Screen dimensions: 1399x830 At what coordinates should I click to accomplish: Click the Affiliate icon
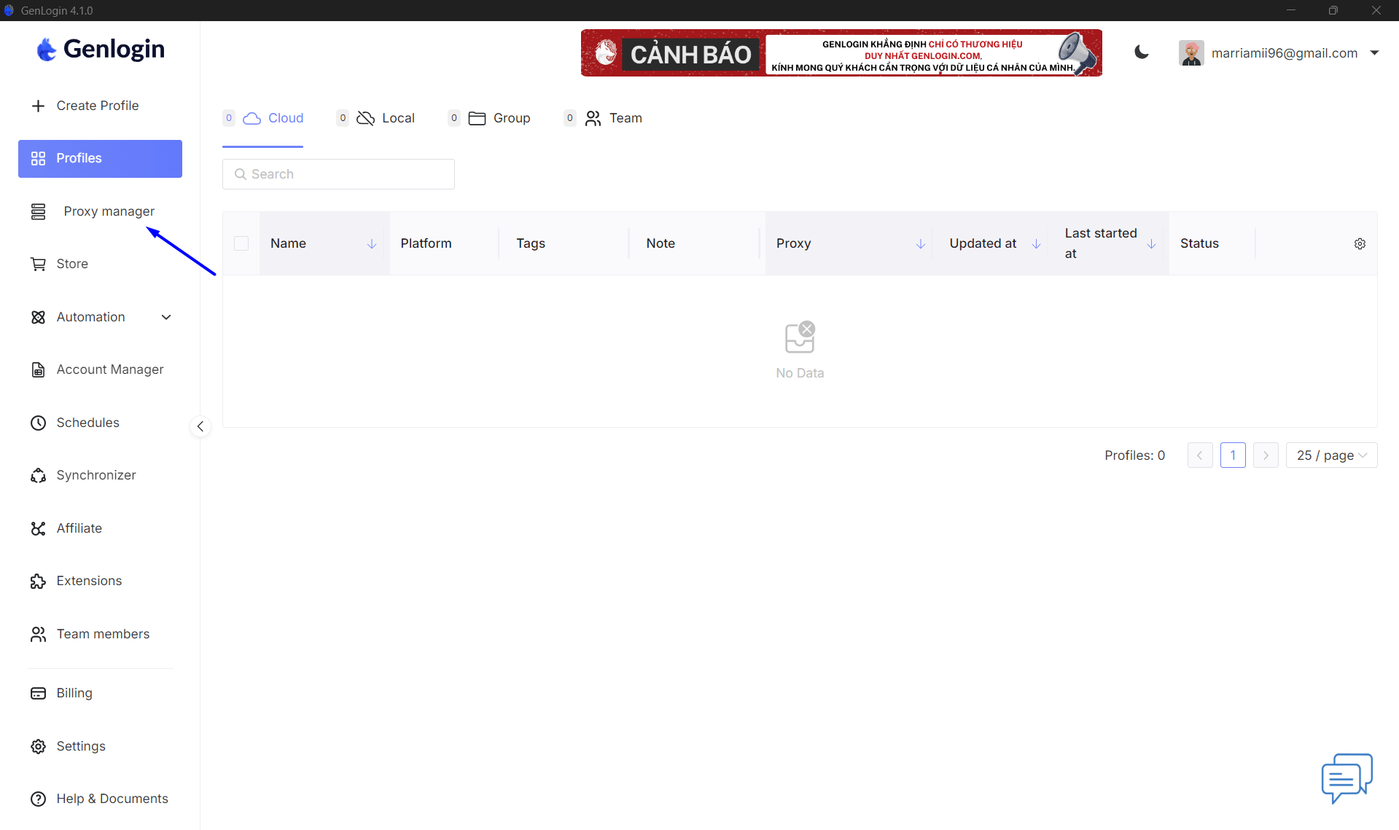(x=39, y=528)
